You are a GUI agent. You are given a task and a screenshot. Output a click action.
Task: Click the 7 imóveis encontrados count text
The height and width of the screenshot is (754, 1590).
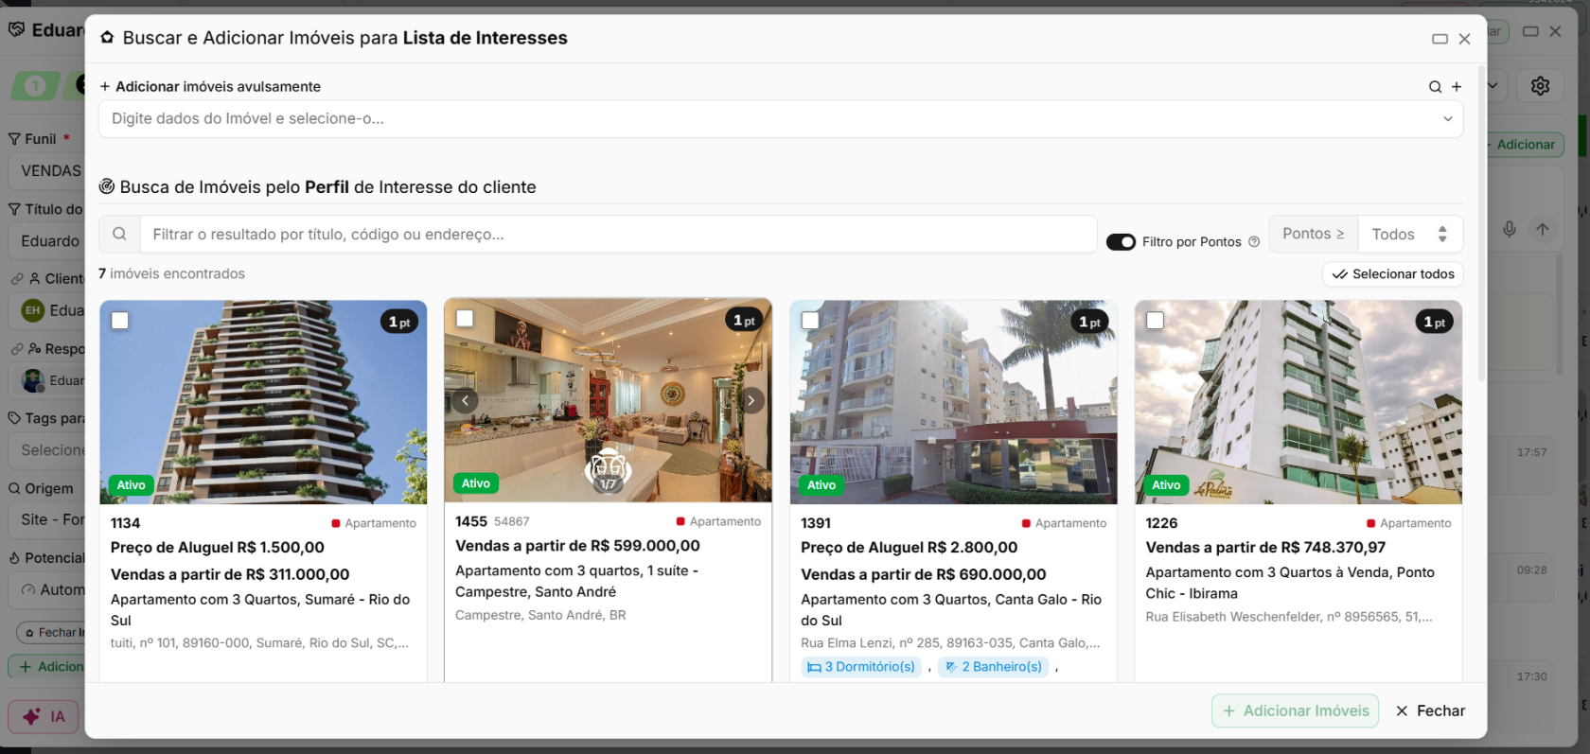pos(171,273)
